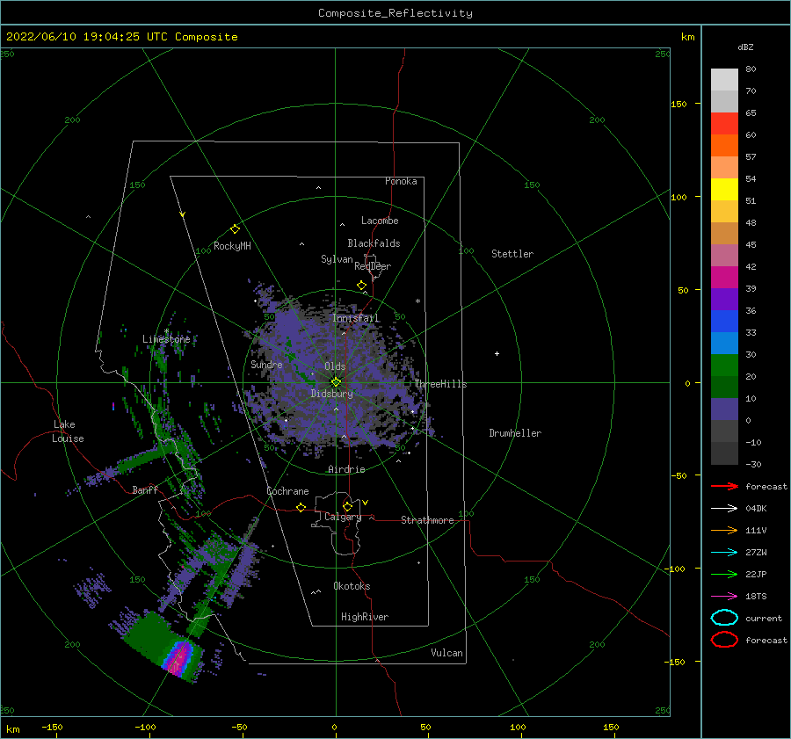Click the 'Sundre' city label

(266, 364)
